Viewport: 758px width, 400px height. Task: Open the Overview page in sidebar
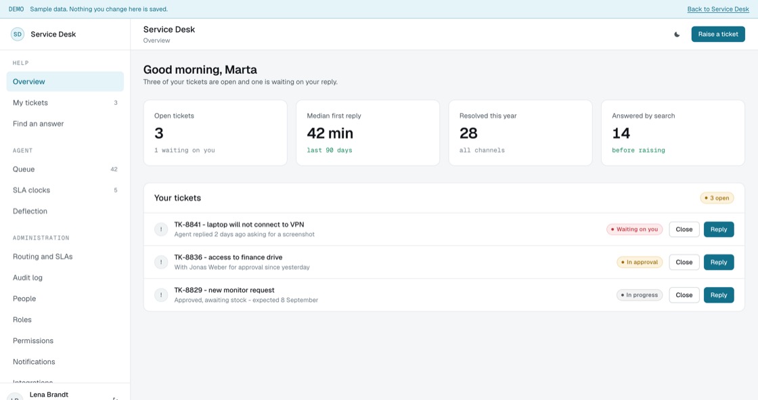pos(65,82)
